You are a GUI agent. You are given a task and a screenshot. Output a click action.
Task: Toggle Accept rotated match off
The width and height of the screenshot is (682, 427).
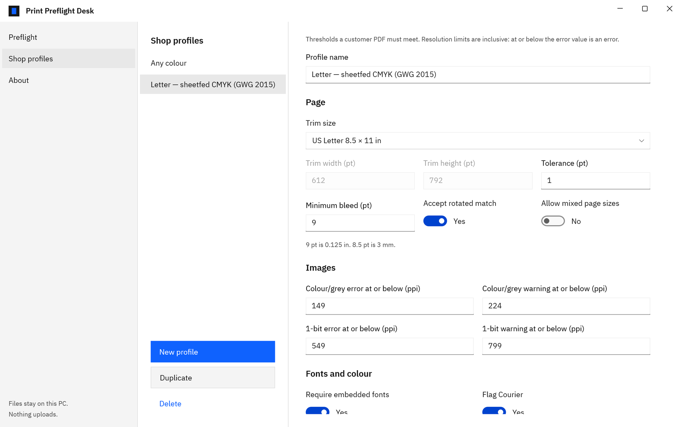[x=435, y=221]
